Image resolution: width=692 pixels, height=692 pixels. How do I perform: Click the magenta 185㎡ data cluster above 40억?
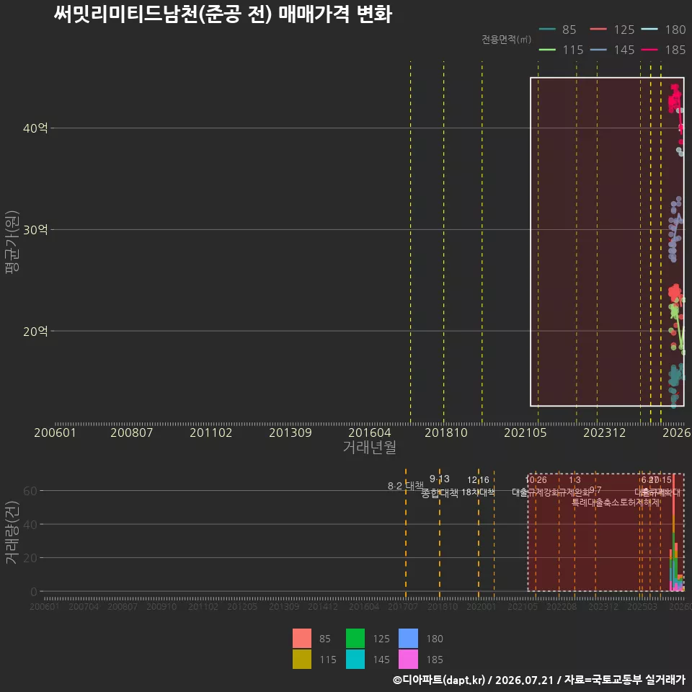[x=675, y=99]
